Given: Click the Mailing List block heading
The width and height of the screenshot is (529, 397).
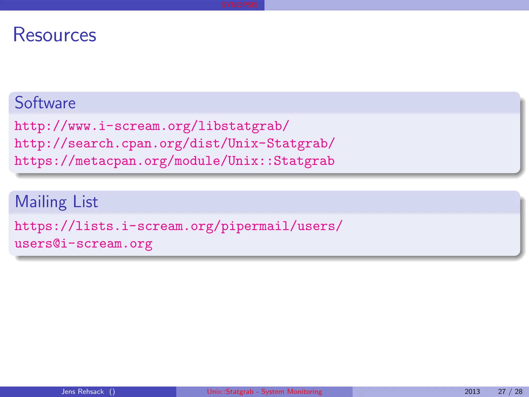Looking at the screenshot, I should (57, 202).
